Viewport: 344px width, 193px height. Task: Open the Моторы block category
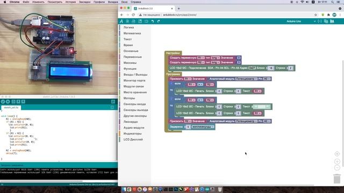click(x=129, y=98)
